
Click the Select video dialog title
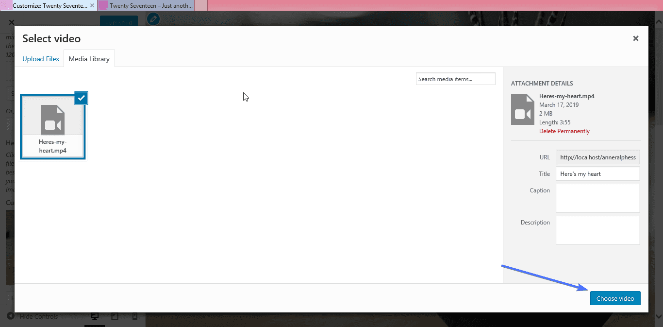[51, 39]
